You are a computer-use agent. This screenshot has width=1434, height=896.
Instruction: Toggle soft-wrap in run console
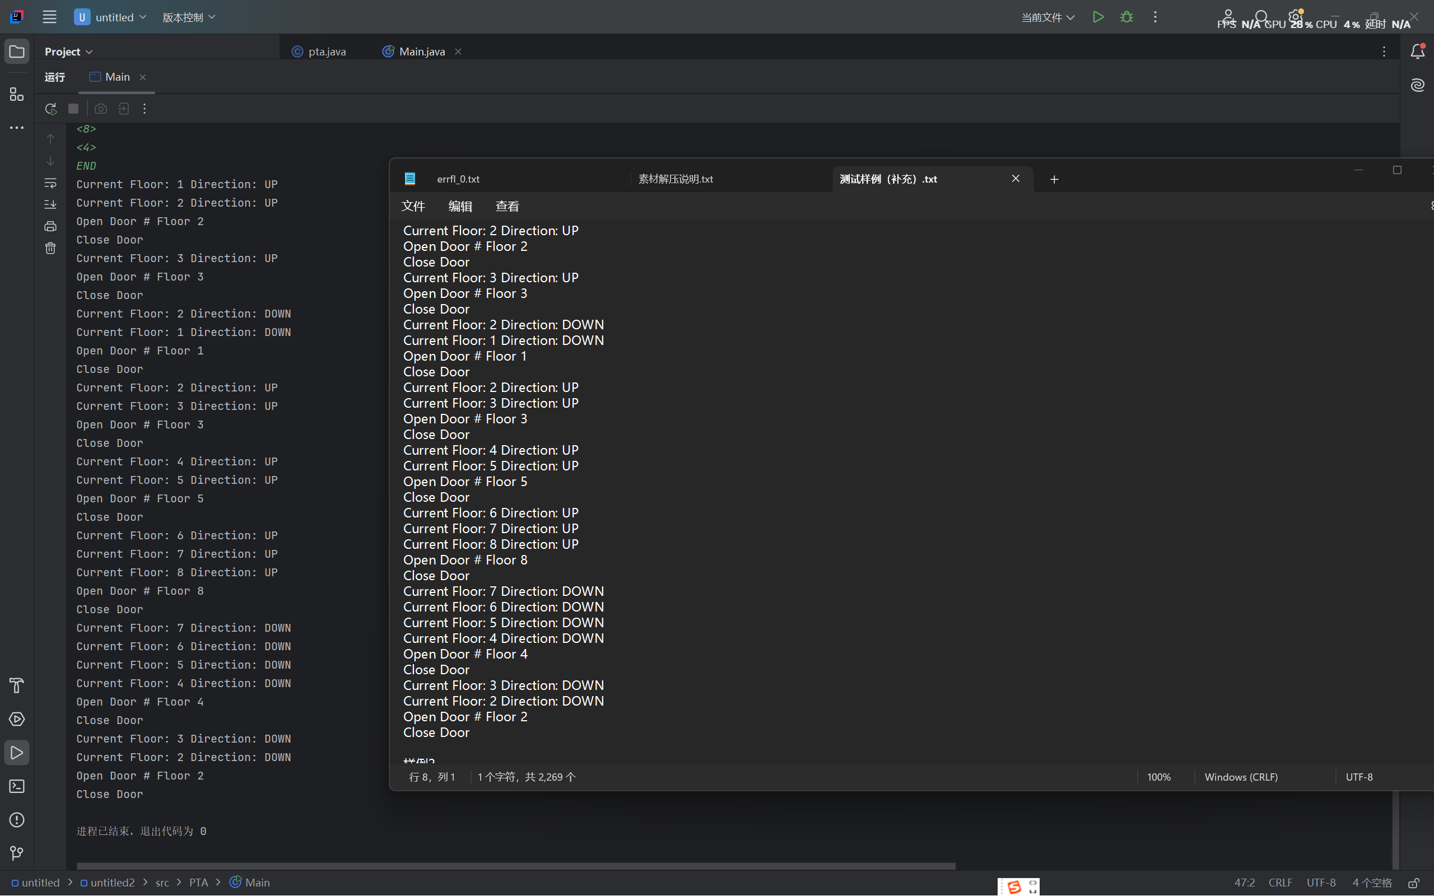pyautogui.click(x=50, y=183)
